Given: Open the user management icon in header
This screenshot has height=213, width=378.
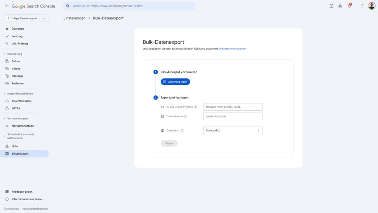Looking at the screenshot, I should [340, 6].
